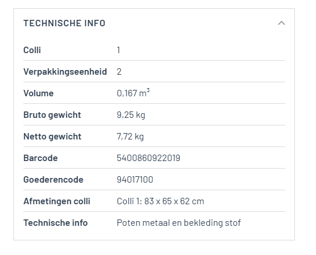Click the Afmetingen colli label

point(57,201)
